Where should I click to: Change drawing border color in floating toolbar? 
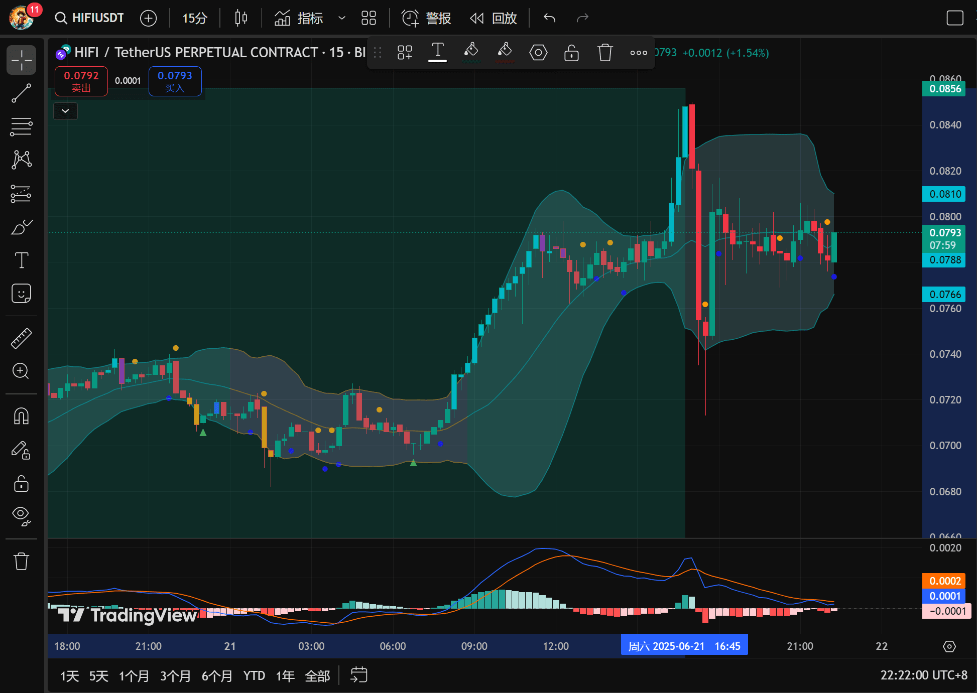pos(471,52)
